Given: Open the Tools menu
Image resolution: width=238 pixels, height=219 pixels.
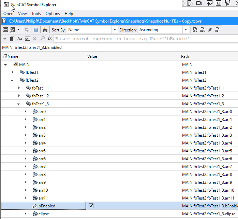Looking at the screenshot, I should [x=36, y=14].
